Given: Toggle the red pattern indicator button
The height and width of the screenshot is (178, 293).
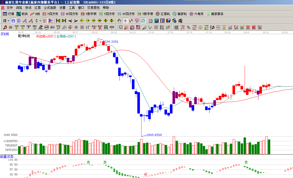Looking at the screenshot, I should click(44, 21).
